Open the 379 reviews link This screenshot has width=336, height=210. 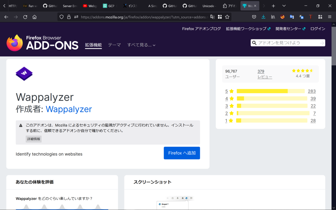(x=261, y=71)
